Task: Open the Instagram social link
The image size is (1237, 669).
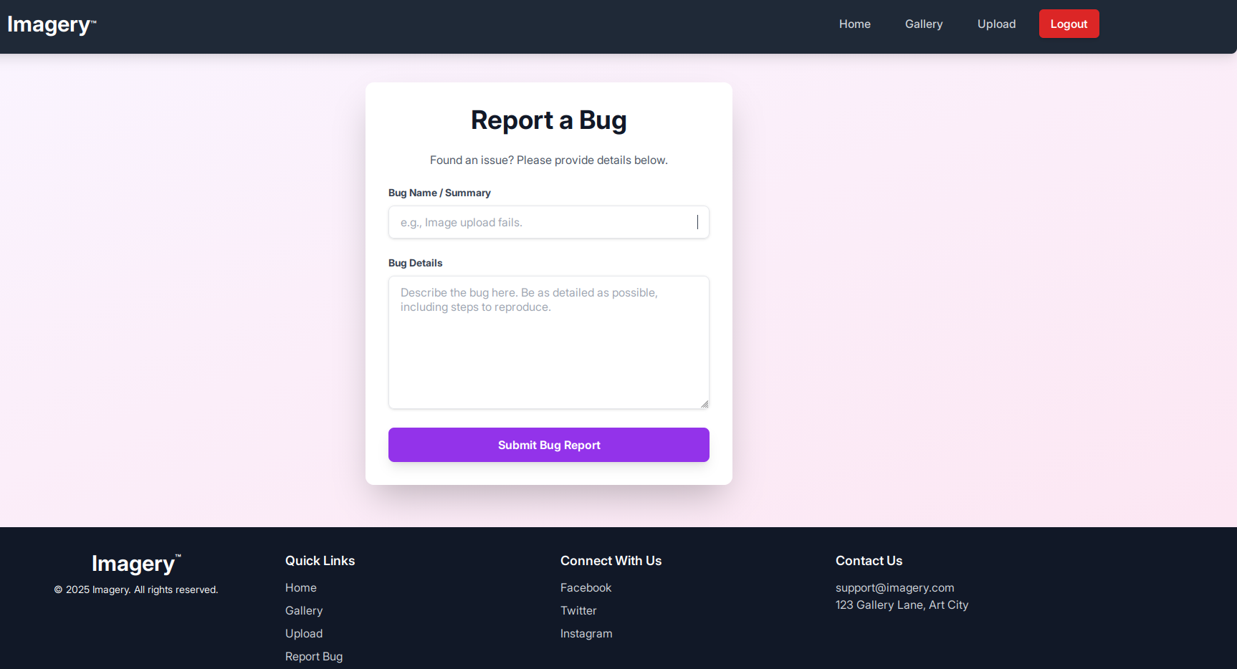Action: pos(586,634)
